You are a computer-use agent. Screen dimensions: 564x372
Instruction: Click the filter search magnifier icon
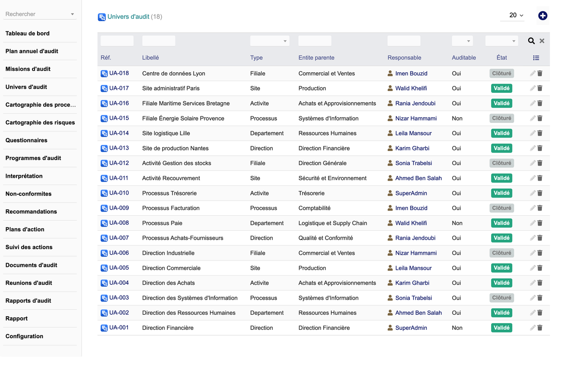(x=531, y=41)
